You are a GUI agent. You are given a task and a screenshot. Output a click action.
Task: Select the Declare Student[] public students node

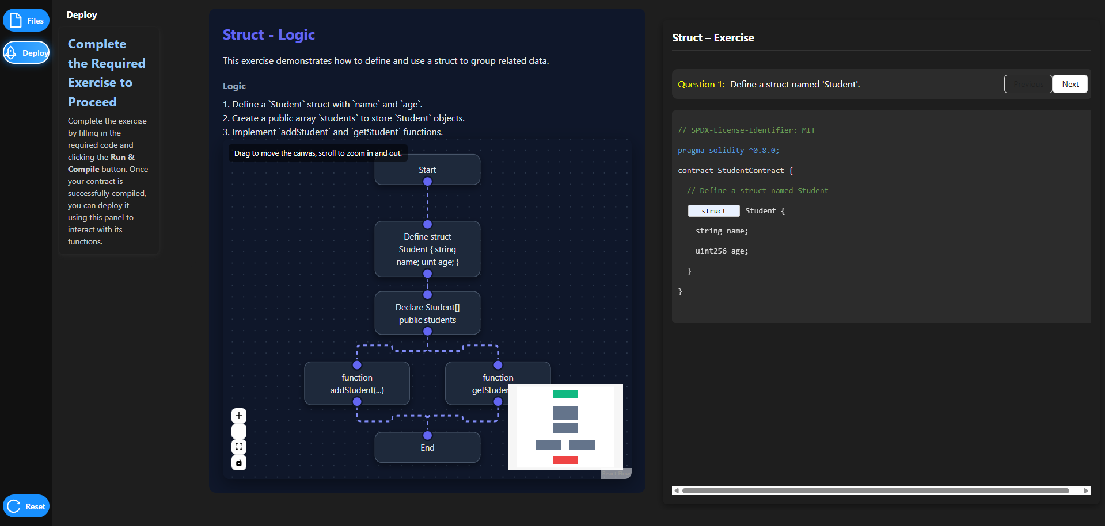[427, 313]
